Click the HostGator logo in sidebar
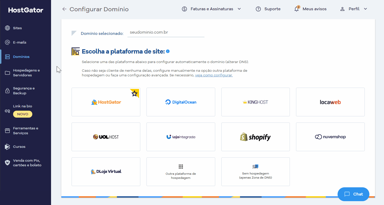384x205 pixels. [26, 10]
